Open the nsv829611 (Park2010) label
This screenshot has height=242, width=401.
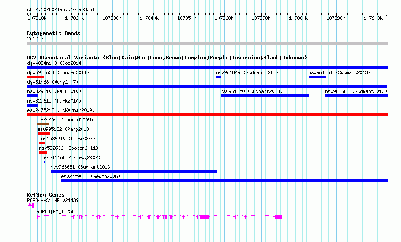click(54, 101)
